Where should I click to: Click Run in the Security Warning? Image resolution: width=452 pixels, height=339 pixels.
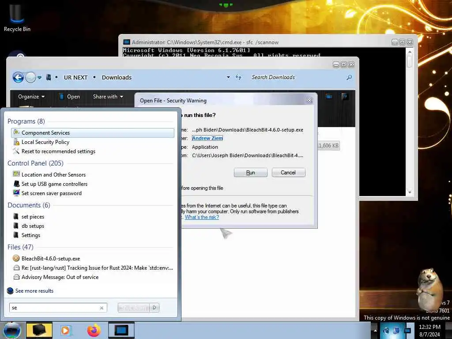tap(251, 173)
